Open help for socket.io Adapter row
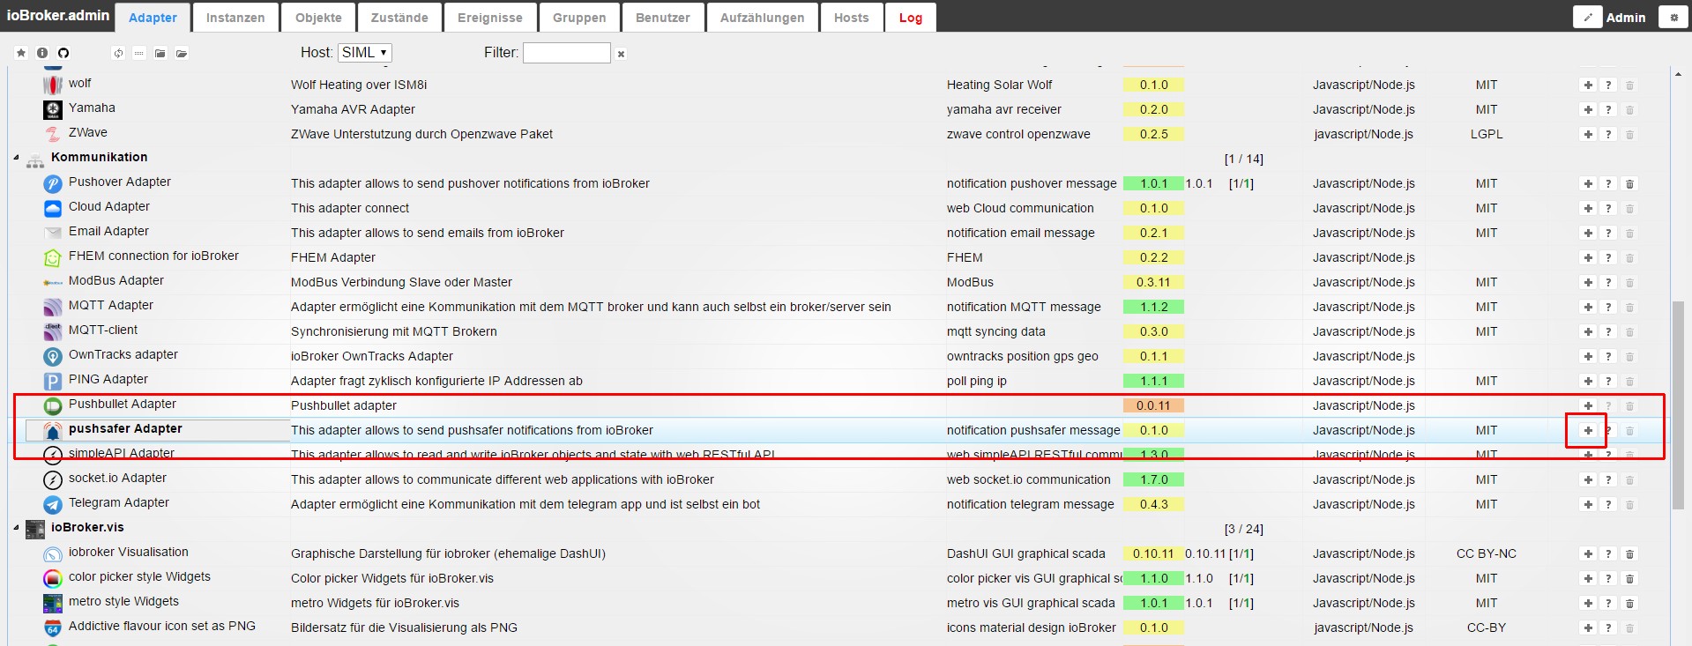The height and width of the screenshot is (646, 1692). coord(1608,479)
